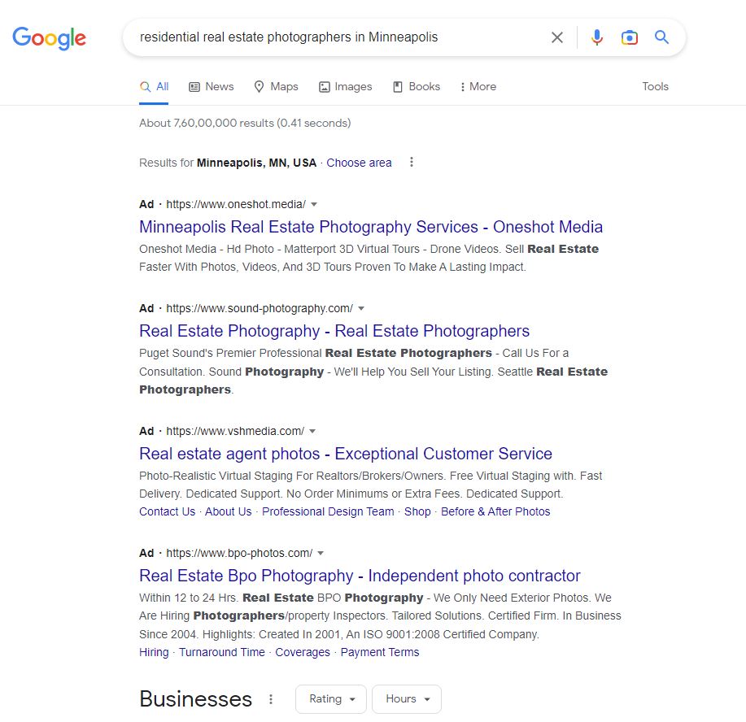The width and height of the screenshot is (746, 722).
Task: Click the Coverages sitelink
Action: click(303, 653)
